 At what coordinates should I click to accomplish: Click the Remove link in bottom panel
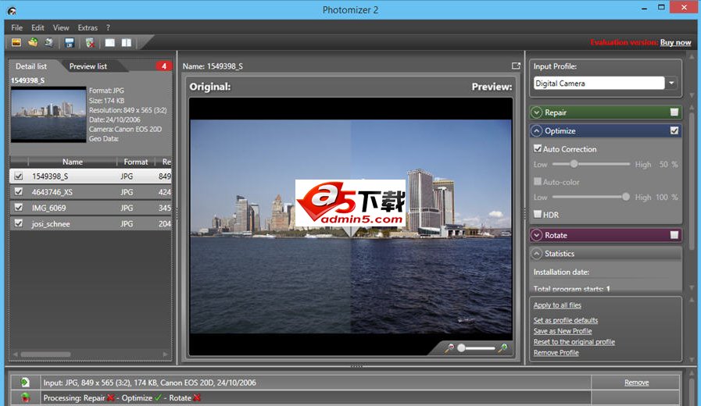[x=637, y=383]
